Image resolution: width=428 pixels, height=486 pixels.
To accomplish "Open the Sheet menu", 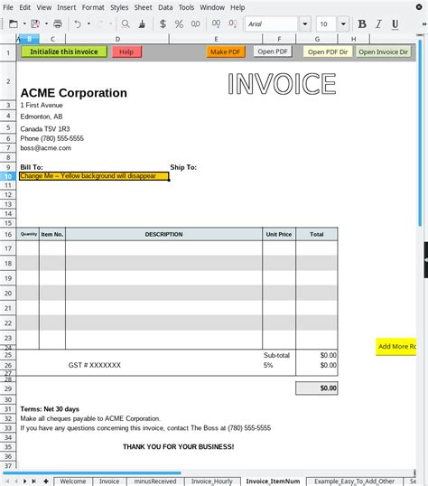I will [143, 7].
